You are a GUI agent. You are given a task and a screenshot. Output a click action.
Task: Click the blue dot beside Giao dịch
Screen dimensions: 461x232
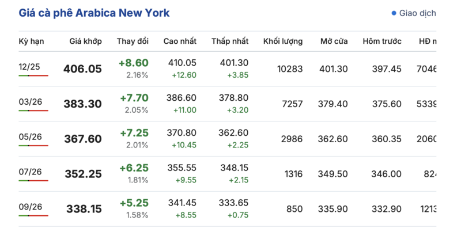coord(394,13)
